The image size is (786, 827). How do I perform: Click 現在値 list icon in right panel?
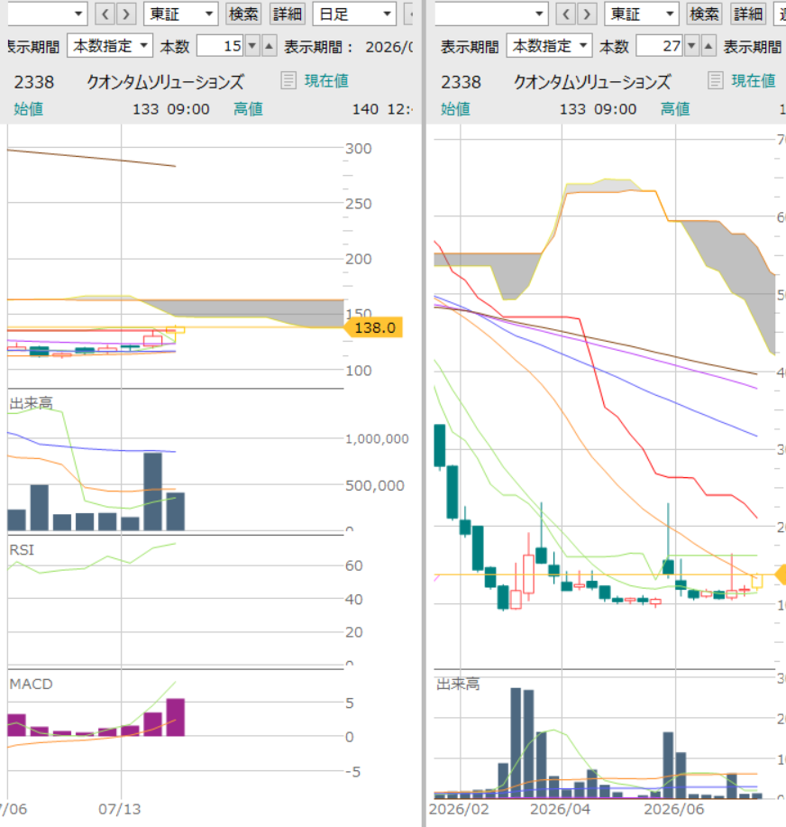pyautogui.click(x=716, y=80)
